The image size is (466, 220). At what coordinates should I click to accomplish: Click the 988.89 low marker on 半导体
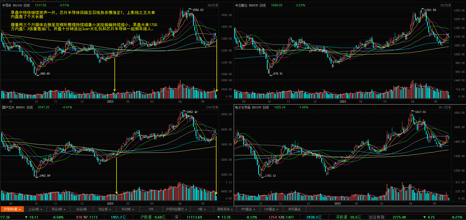45,74
